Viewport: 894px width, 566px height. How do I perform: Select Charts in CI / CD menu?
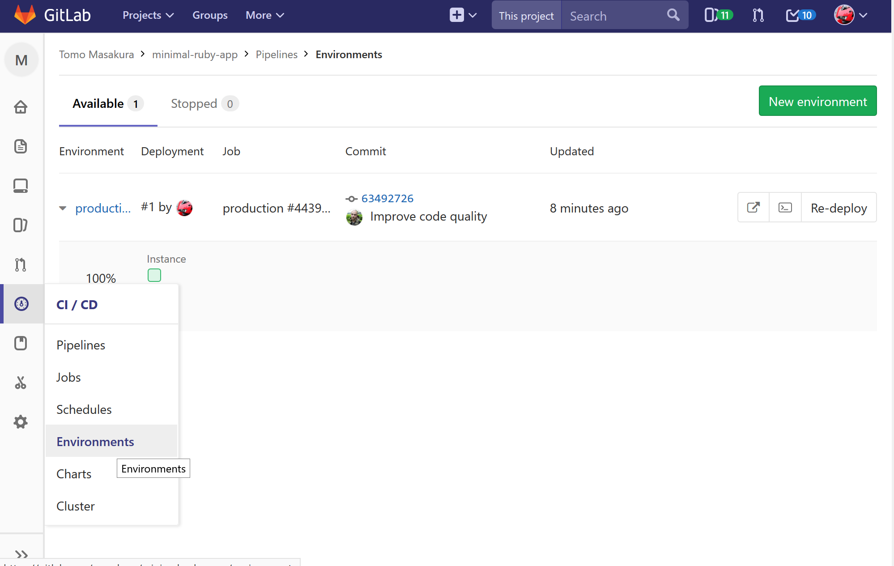pos(74,474)
